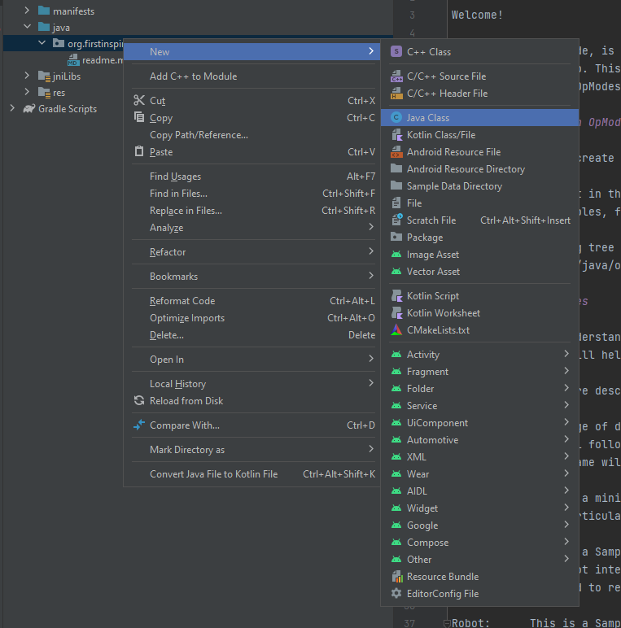Click the Copy icon in context menu
Image resolution: width=621 pixels, height=628 pixels.
click(139, 117)
